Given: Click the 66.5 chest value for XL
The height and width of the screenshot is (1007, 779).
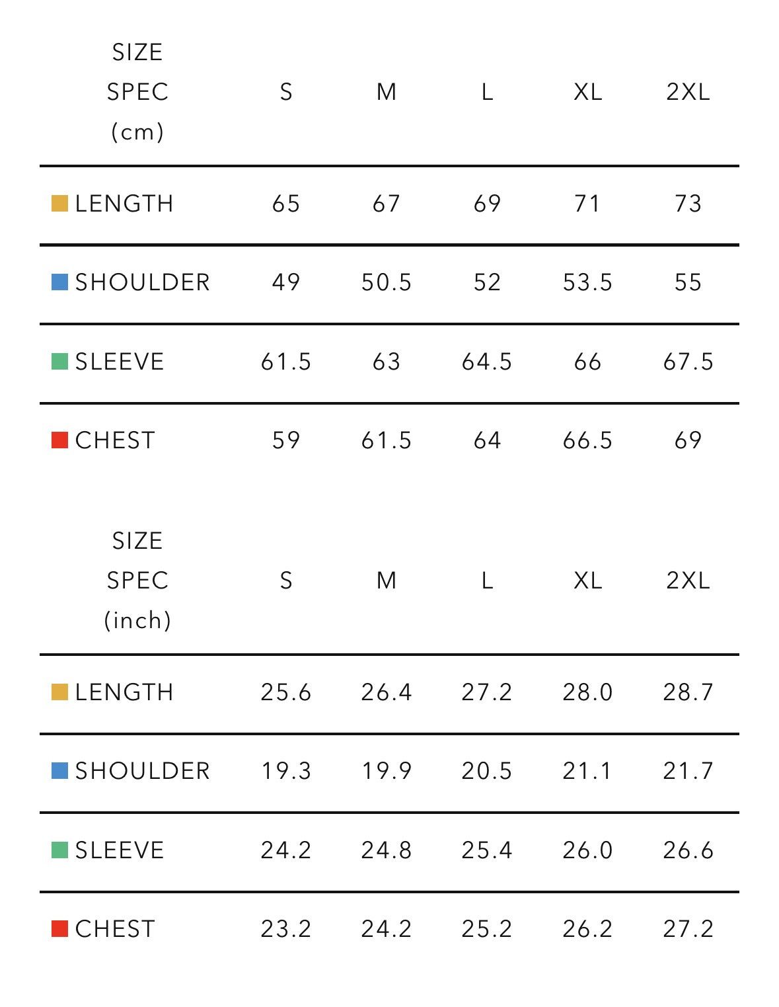Looking at the screenshot, I should pyautogui.click(x=587, y=440).
